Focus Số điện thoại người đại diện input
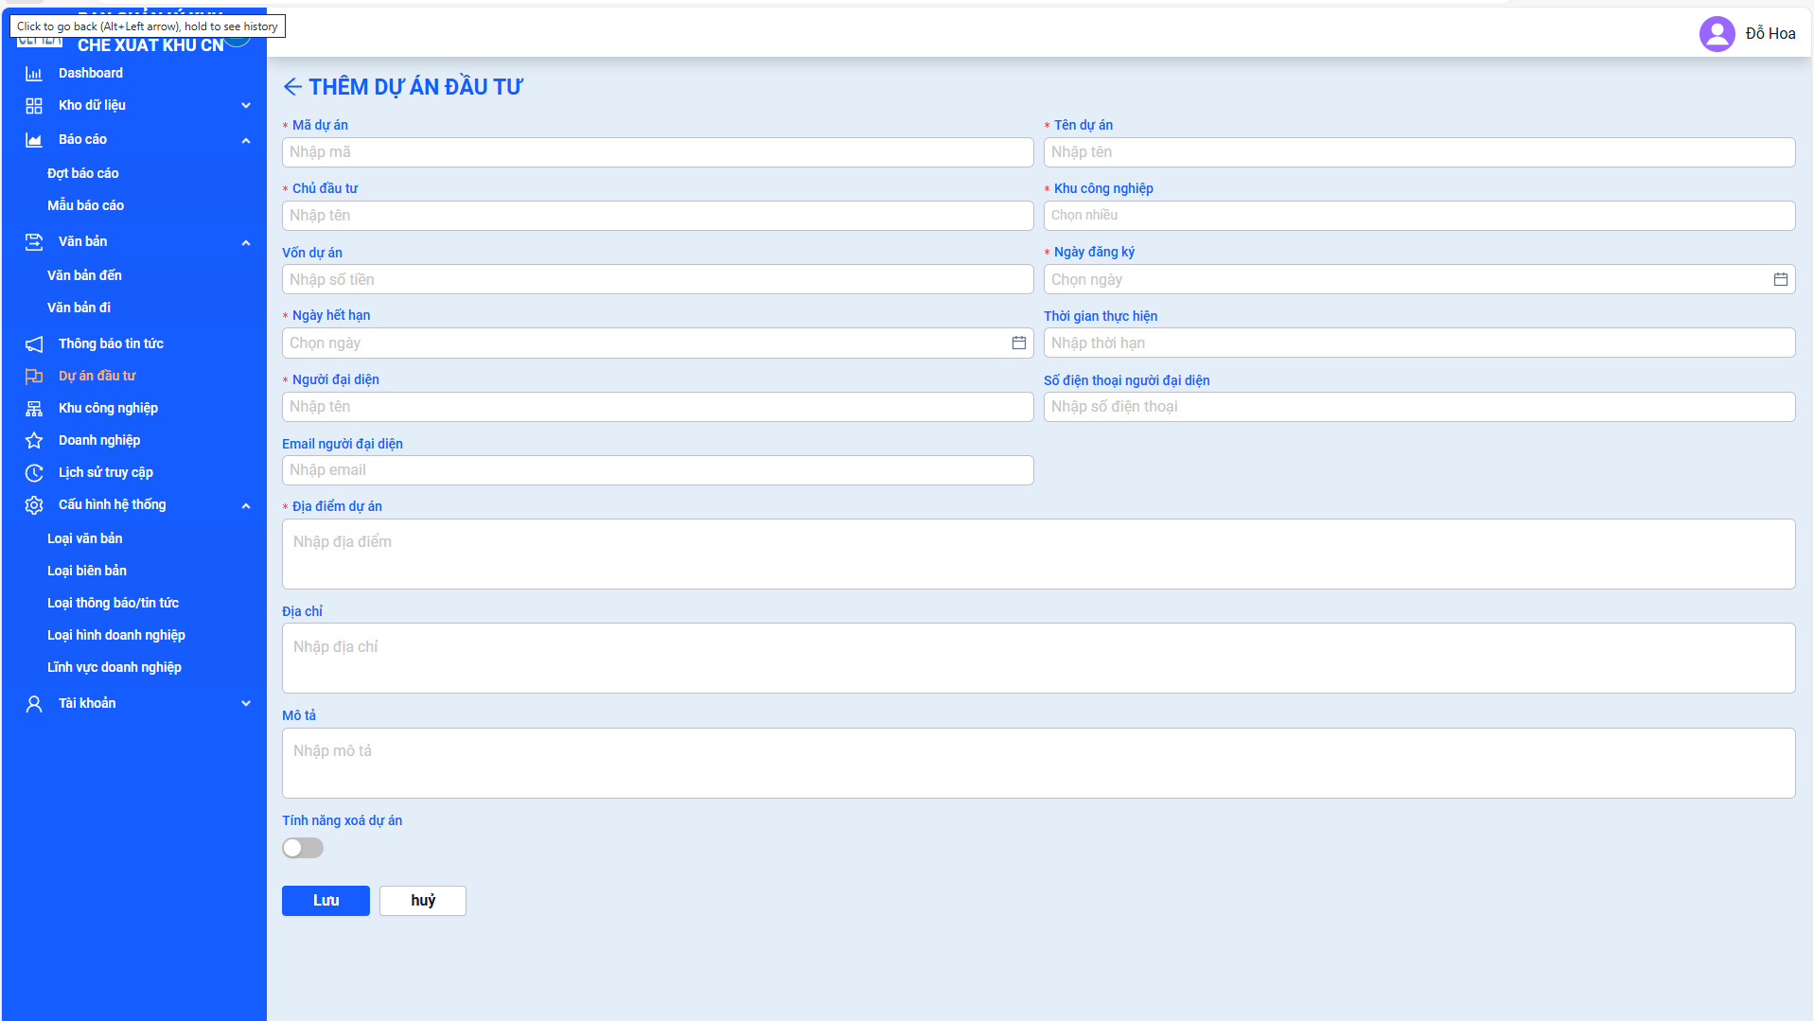 1419,407
